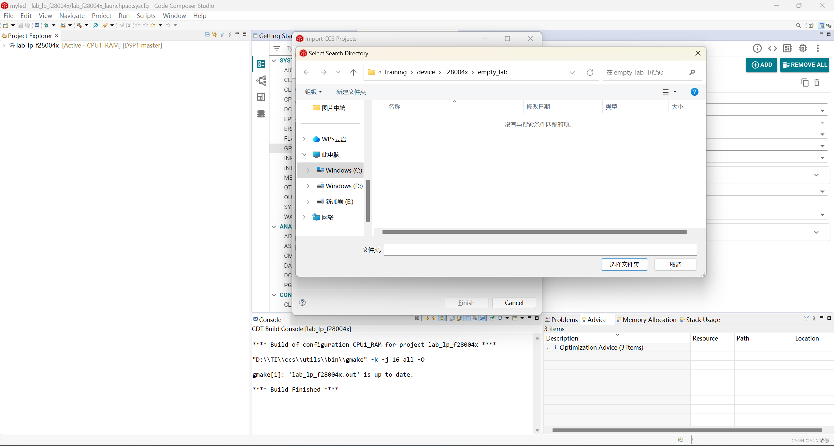
Task: Click the SysConfig show generated code icon
Action: (x=772, y=48)
